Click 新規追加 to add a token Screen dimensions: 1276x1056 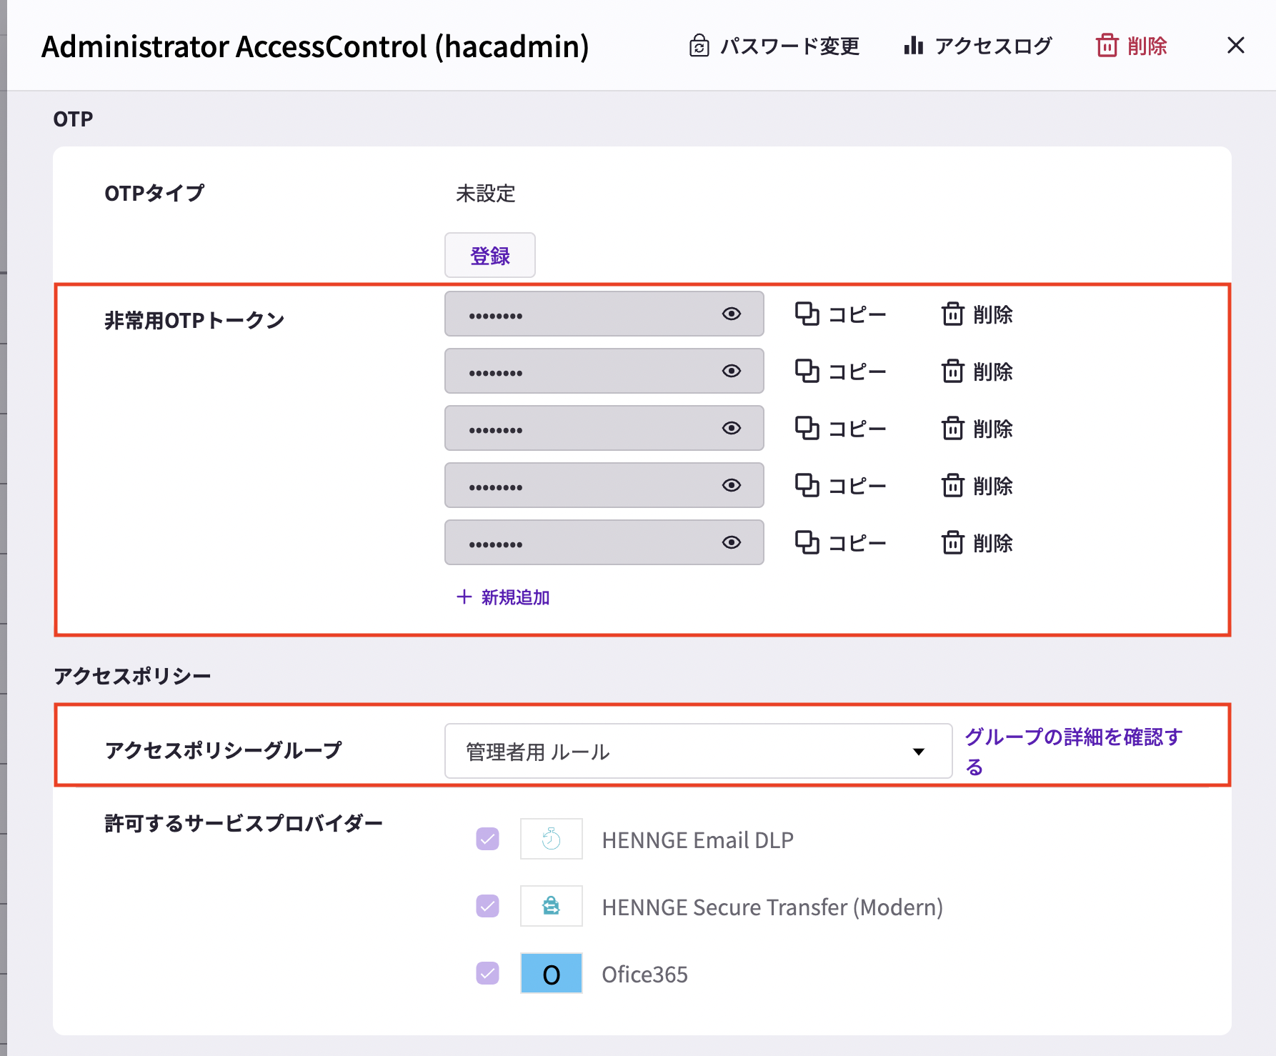pyautogui.click(x=503, y=597)
